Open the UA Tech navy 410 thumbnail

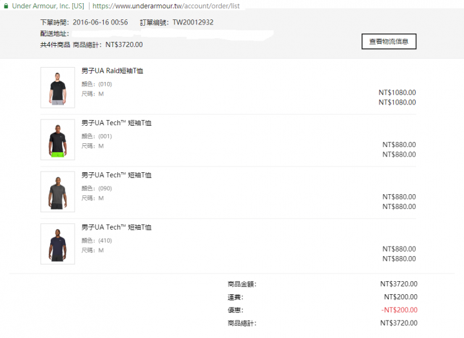coord(58,244)
